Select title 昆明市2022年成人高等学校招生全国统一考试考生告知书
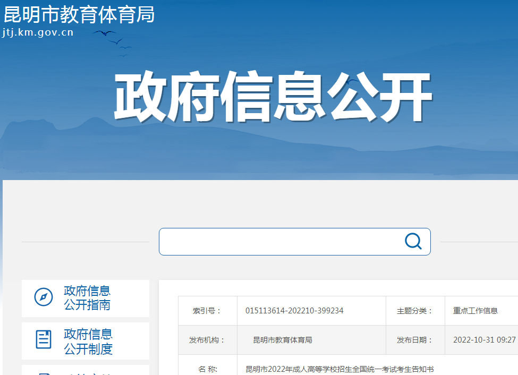This screenshot has height=375, width=518. (x=339, y=369)
